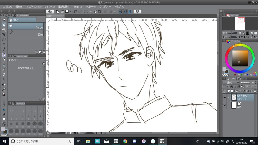Select the レイヤー 1 layer
258x145 pixels.
pos(243,98)
